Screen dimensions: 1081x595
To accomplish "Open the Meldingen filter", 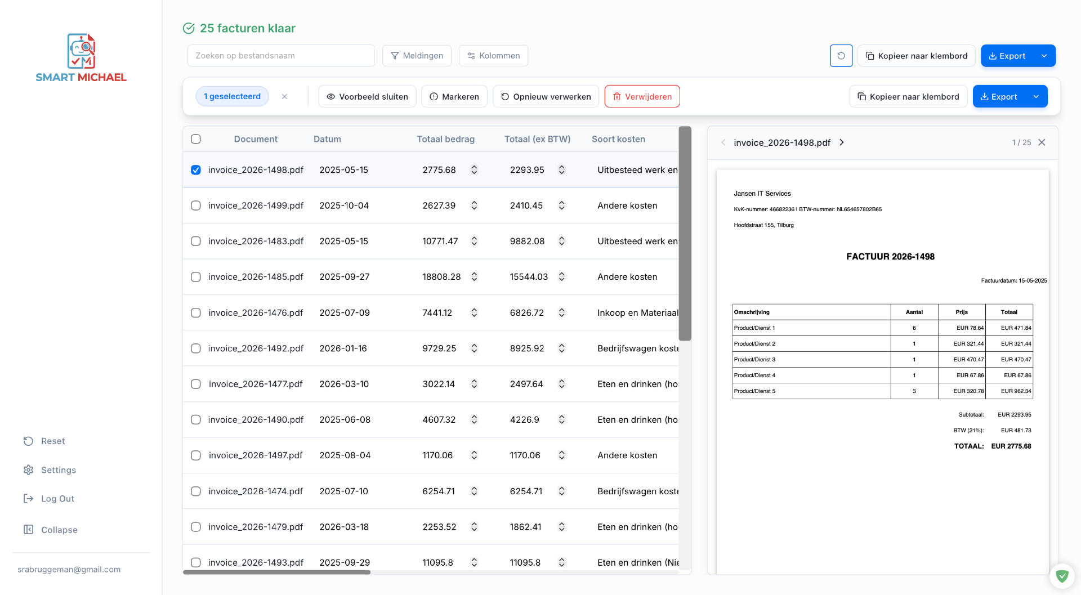I will (417, 56).
